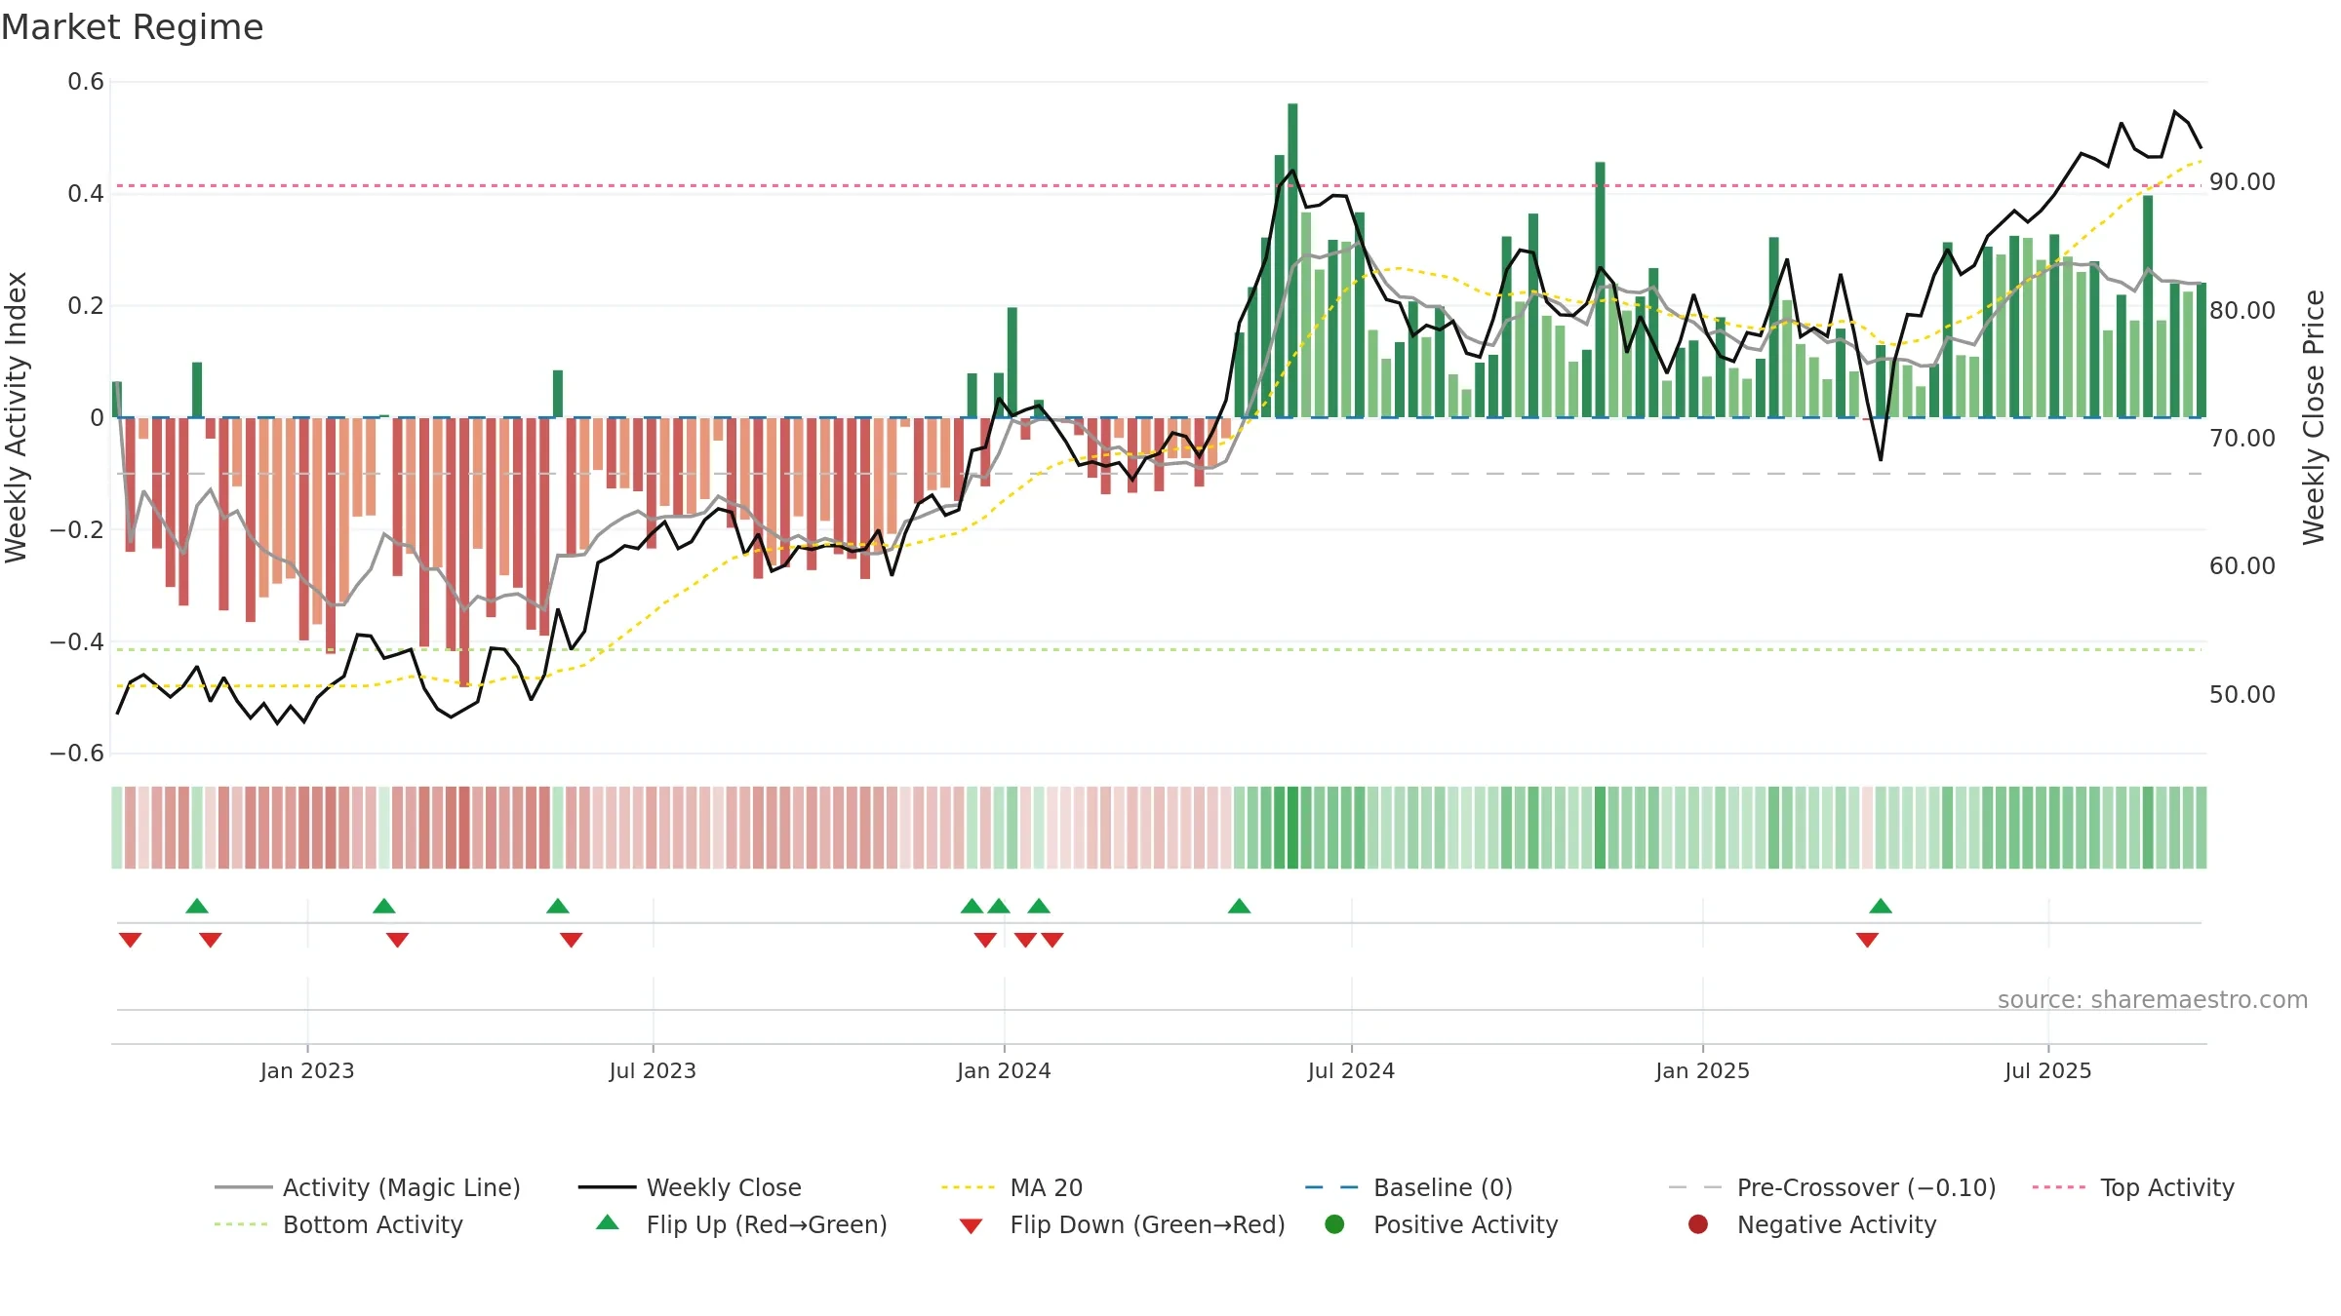The height and width of the screenshot is (1316, 2341).
Task: Click the 0.4 left axis tick label
Action: click(86, 194)
